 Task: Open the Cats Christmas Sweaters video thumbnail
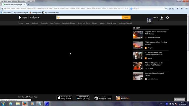click(138, 55)
